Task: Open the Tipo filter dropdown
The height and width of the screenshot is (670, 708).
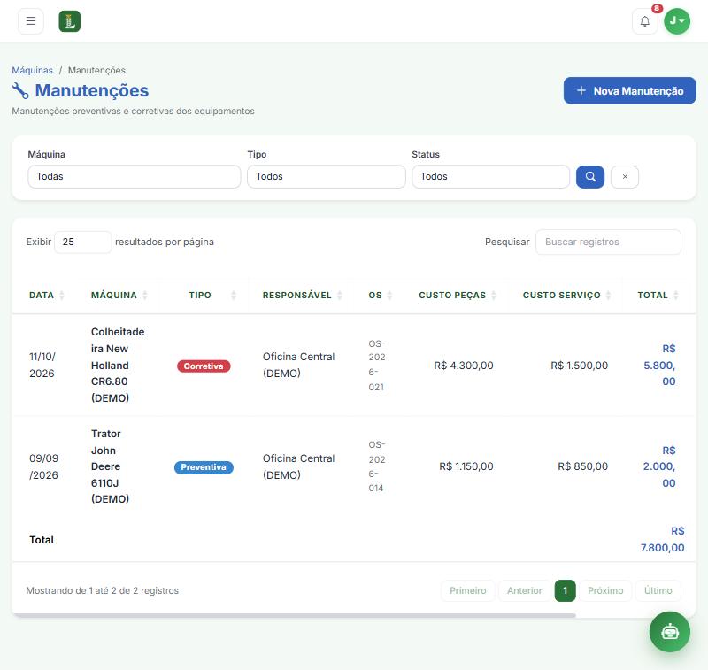Action: coord(326,176)
